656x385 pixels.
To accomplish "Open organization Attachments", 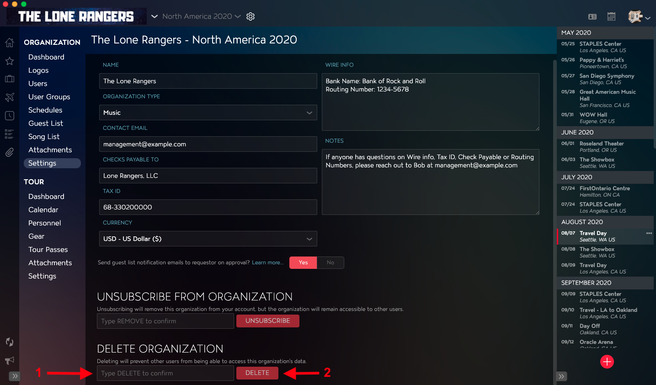I will 50,150.
